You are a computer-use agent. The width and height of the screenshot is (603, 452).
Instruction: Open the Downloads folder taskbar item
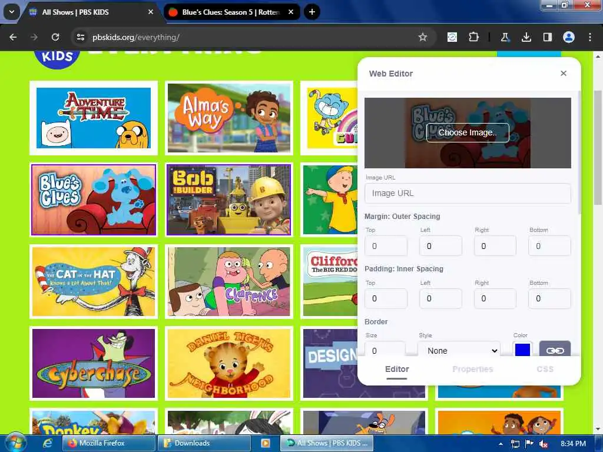click(203, 443)
